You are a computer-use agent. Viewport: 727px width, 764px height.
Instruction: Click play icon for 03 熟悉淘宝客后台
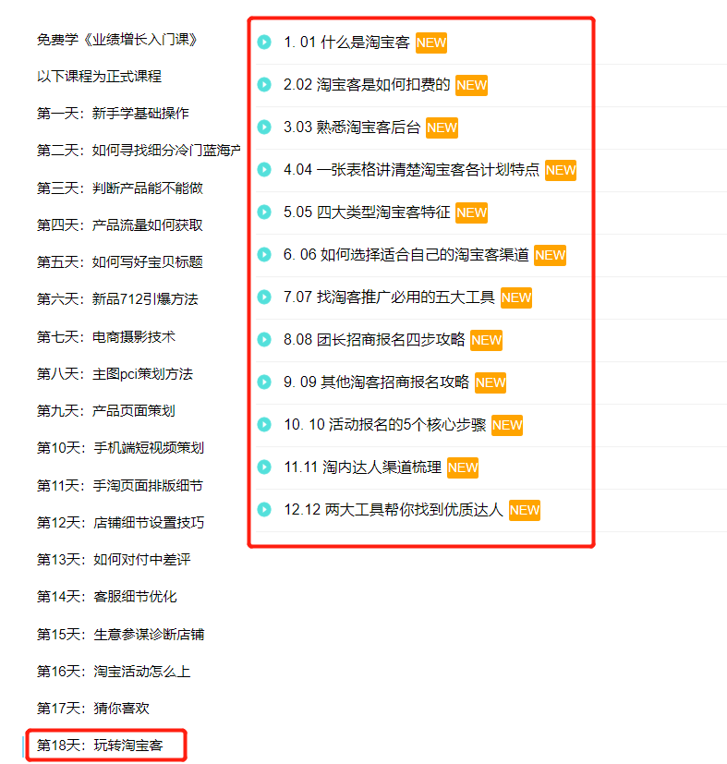coord(264,127)
